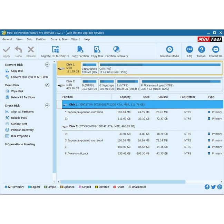Screen dimensions: 224x224
Task: Select Align All Partitions action
Action: point(22,112)
